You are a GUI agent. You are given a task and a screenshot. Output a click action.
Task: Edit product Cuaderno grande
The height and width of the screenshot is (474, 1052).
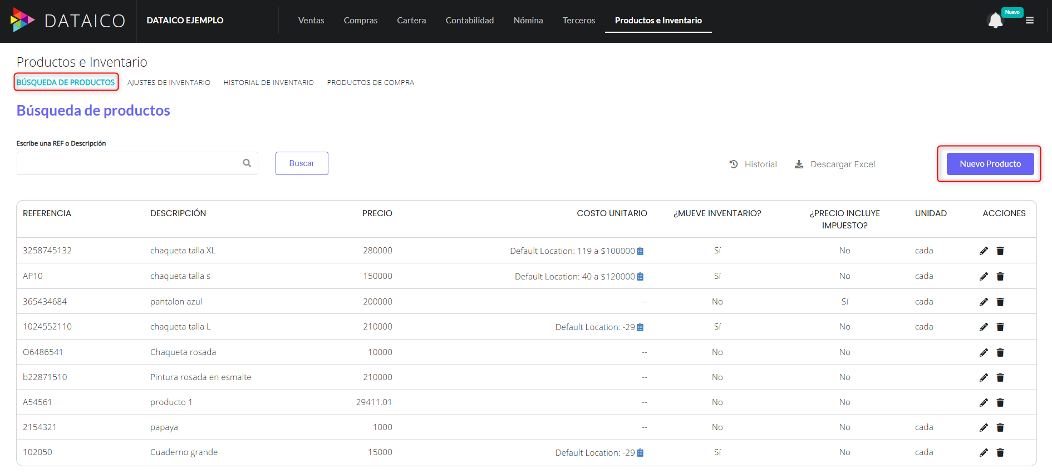pyautogui.click(x=984, y=452)
